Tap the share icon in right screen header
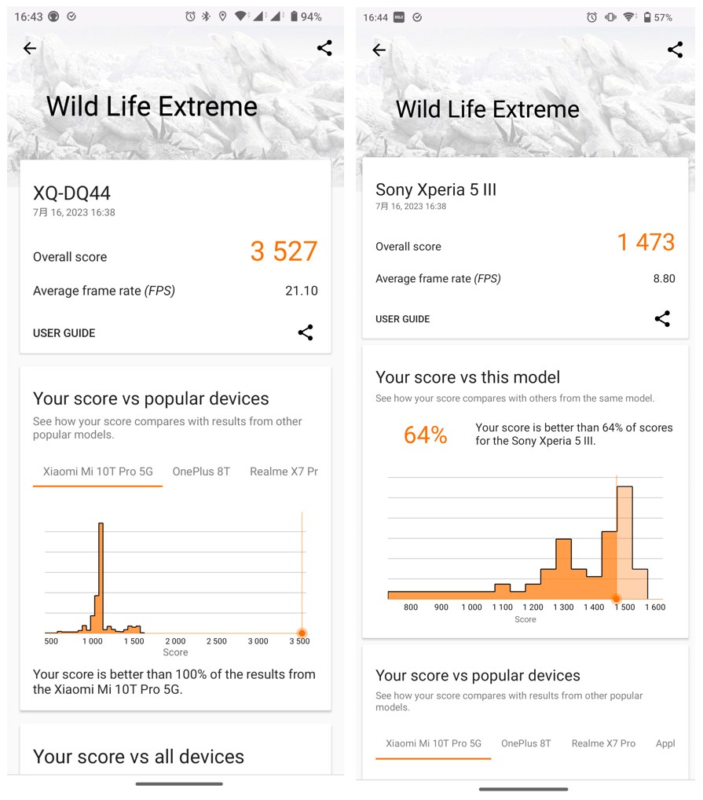Viewport: 703px width, 800px height. pyautogui.click(x=675, y=50)
